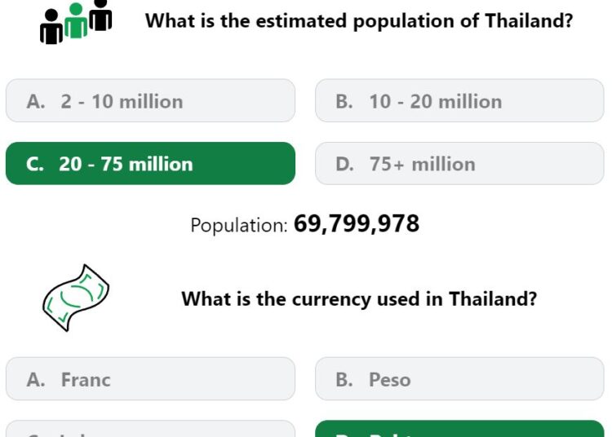This screenshot has height=437, width=612.
Task: Click the population figure 69,799,978
Action: (357, 223)
